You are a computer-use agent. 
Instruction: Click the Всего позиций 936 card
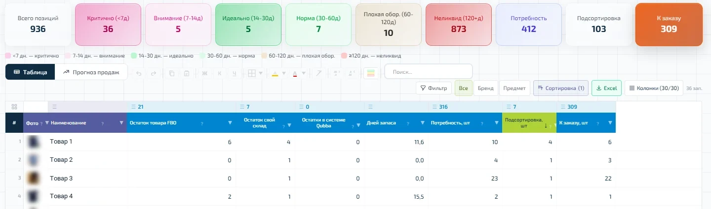tap(38, 25)
